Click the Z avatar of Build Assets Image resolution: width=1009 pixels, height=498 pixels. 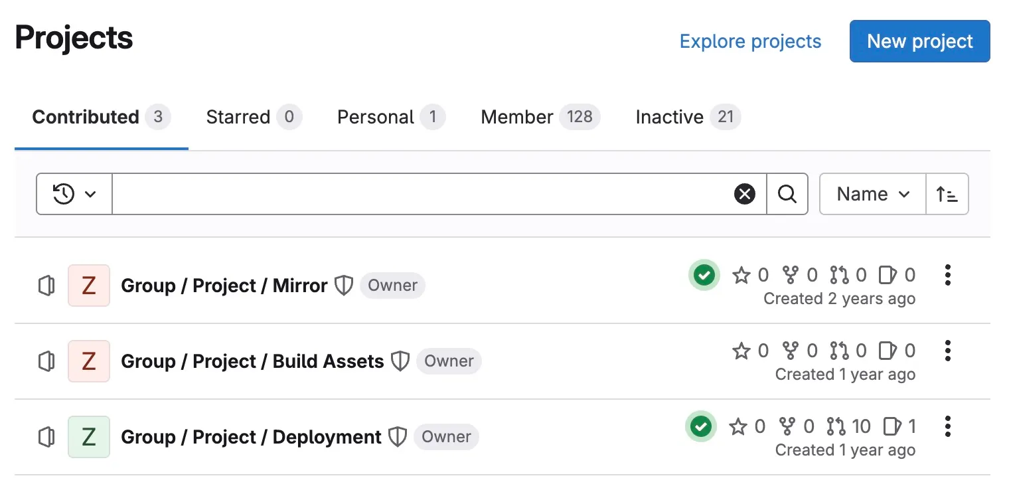[x=89, y=361]
